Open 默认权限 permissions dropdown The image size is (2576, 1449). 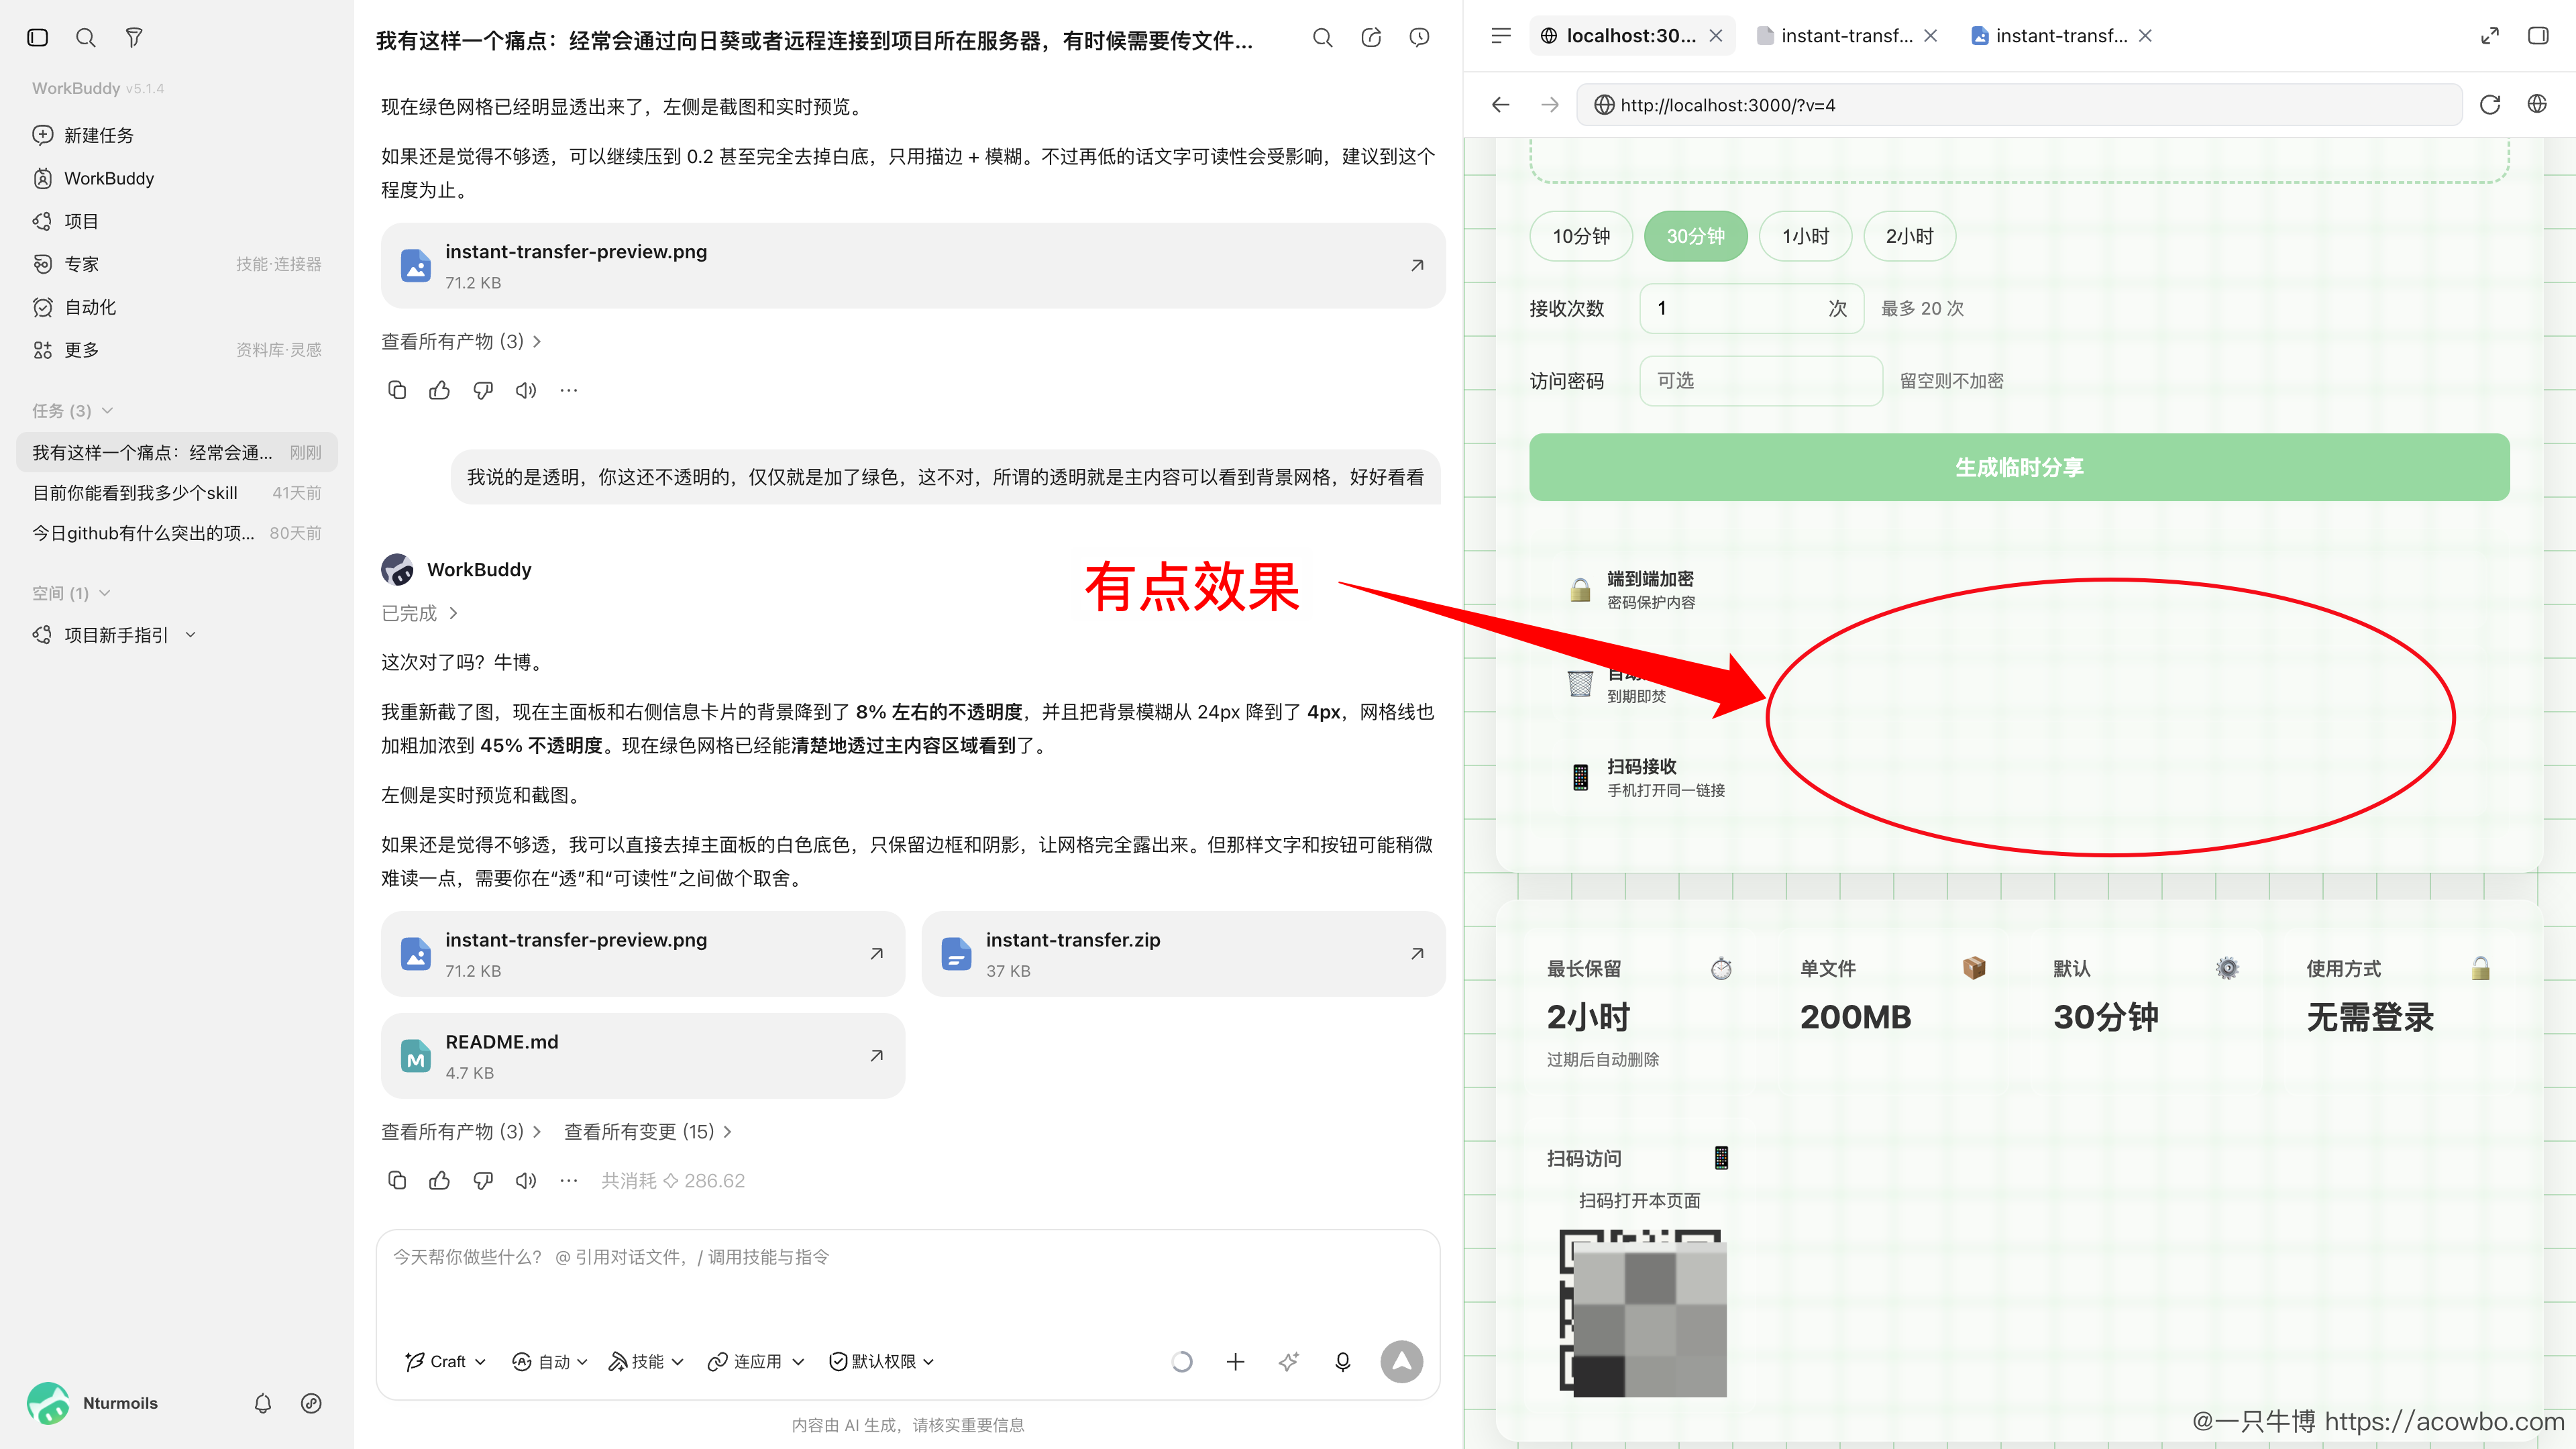tap(882, 1362)
